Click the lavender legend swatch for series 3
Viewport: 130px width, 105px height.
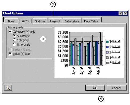107,52
